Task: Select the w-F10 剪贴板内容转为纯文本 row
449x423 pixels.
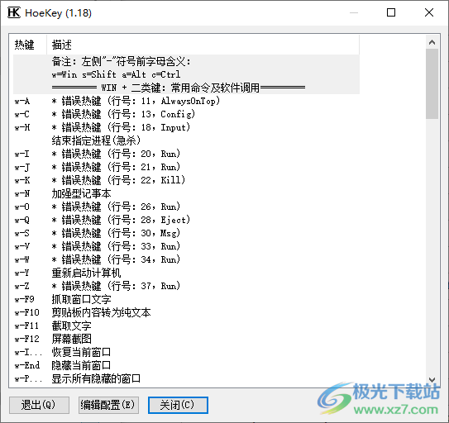Action: coord(186,312)
